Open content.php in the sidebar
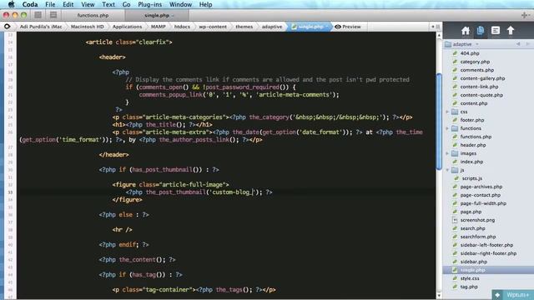Screen dimensions: 534x300 (474, 103)
